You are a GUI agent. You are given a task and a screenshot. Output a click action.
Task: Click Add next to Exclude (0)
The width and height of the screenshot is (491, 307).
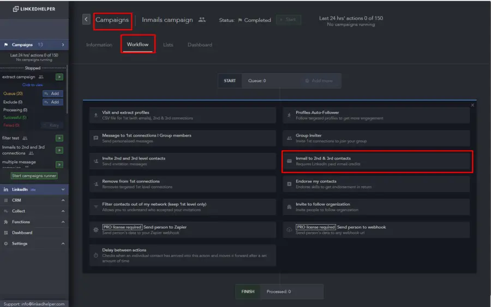click(52, 102)
